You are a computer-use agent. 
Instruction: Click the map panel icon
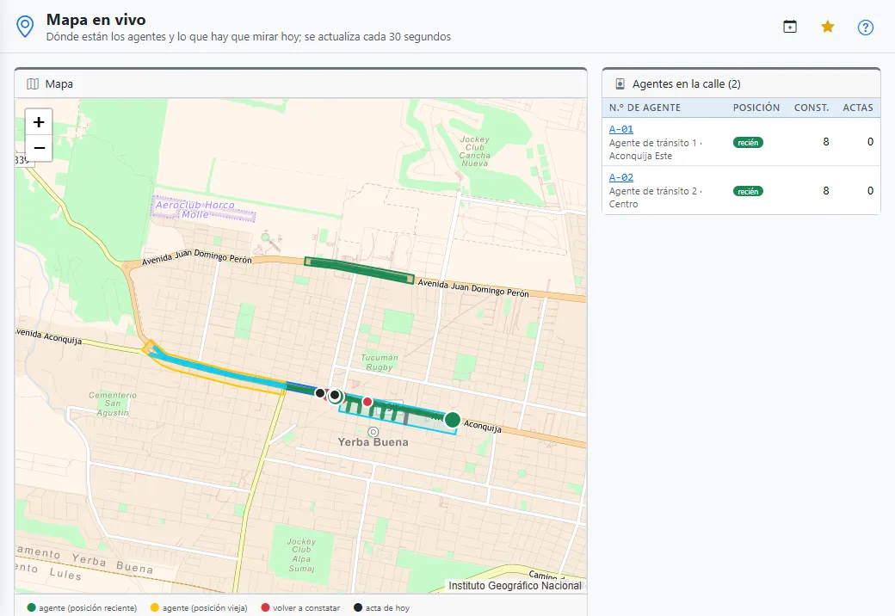click(x=33, y=83)
